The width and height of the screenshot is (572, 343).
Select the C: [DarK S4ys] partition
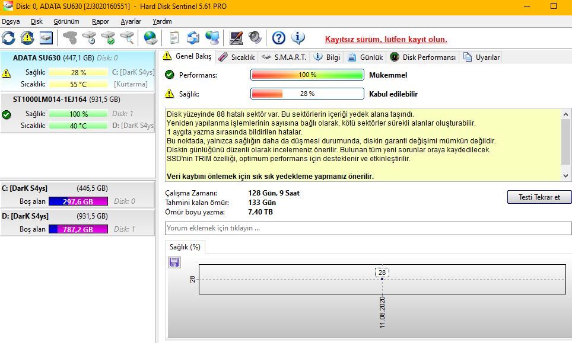(x=78, y=195)
